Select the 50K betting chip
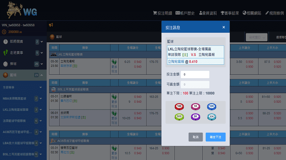 click(x=211, y=117)
